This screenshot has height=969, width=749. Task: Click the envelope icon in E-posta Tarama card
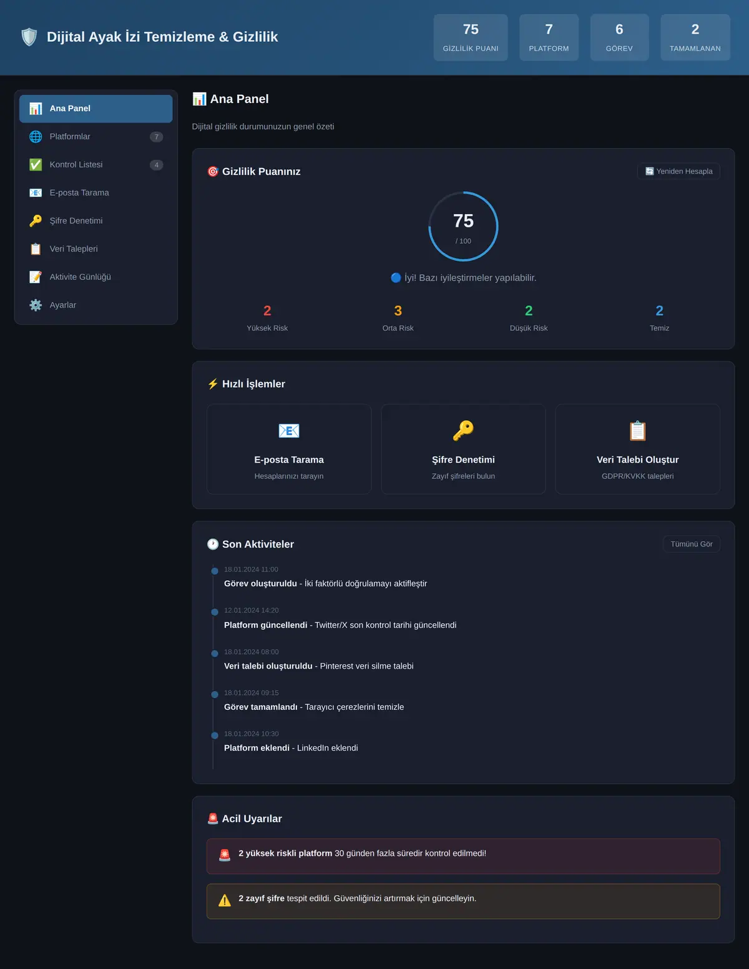click(x=289, y=431)
